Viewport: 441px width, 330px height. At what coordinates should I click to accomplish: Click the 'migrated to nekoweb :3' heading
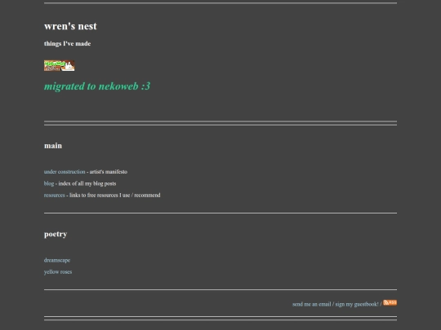click(97, 86)
